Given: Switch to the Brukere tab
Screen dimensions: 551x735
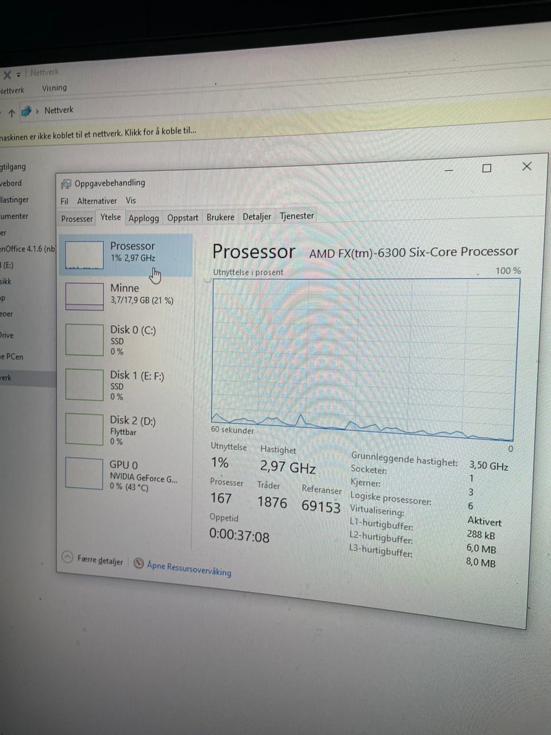Looking at the screenshot, I should [x=220, y=217].
